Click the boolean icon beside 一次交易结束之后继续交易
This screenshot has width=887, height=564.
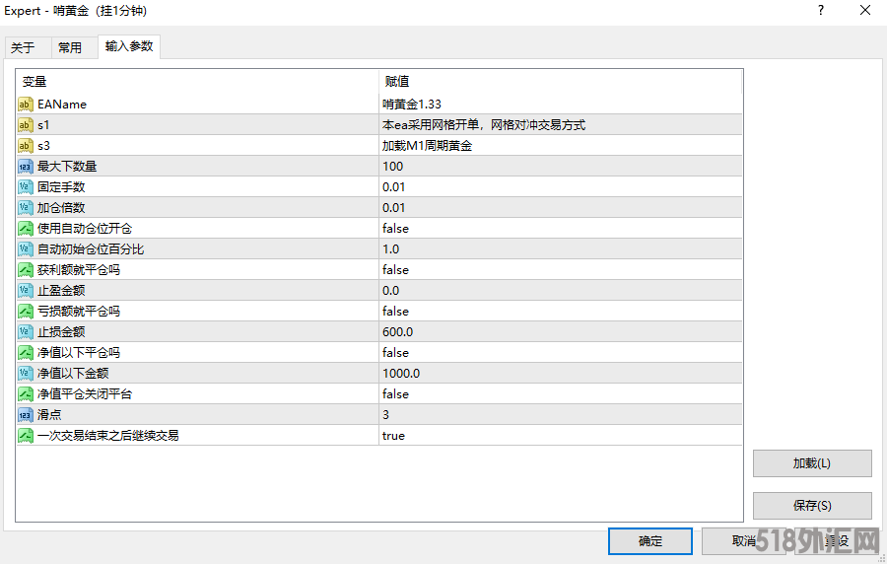coord(26,436)
